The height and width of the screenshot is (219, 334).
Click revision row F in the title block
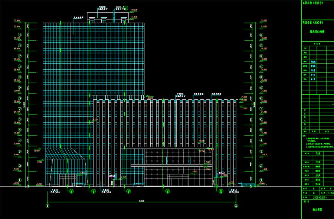point(318,110)
